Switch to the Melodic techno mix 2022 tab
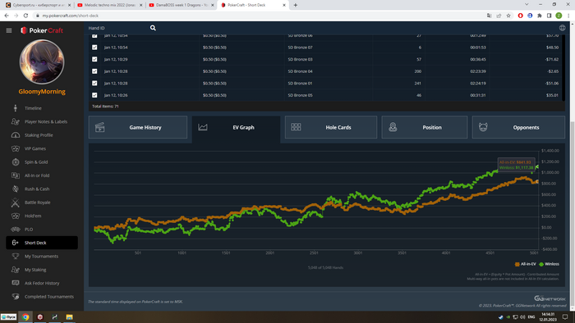The width and height of the screenshot is (575, 323). click(109, 5)
